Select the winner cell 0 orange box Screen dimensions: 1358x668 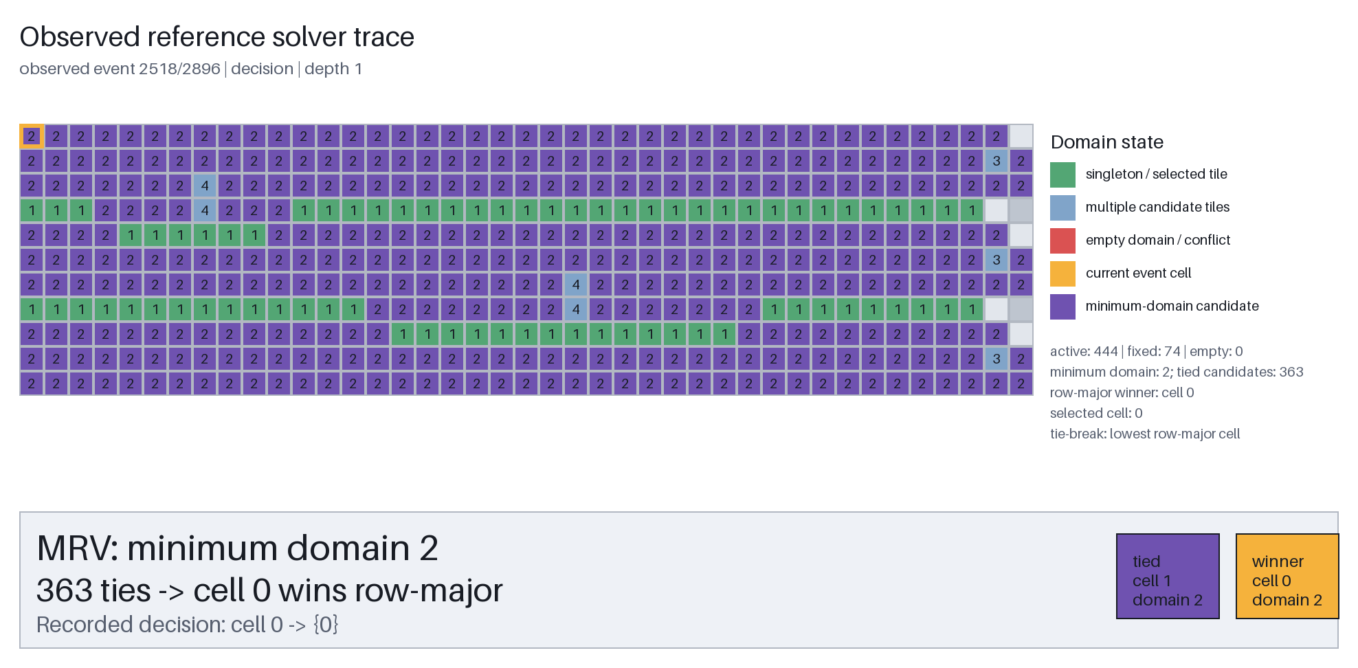point(1287,577)
